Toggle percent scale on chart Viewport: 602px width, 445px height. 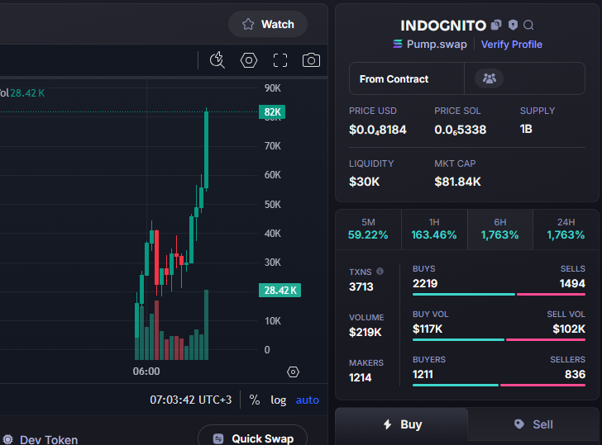point(255,400)
